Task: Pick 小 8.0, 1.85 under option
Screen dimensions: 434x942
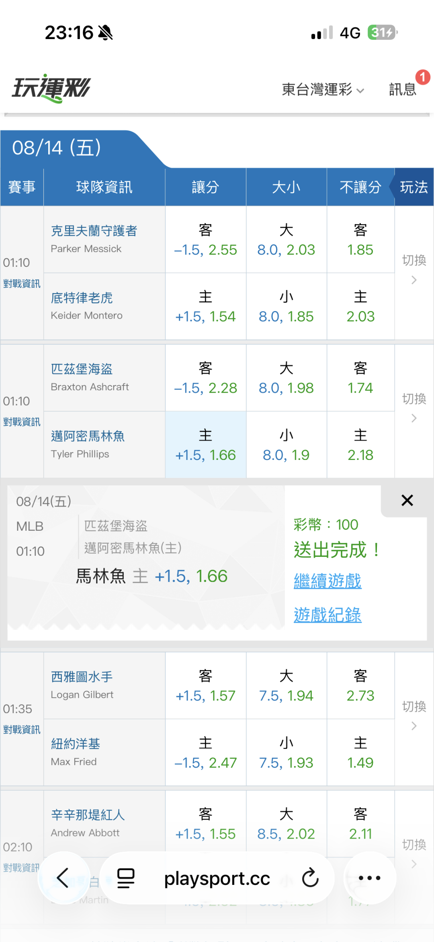Action: point(286,307)
